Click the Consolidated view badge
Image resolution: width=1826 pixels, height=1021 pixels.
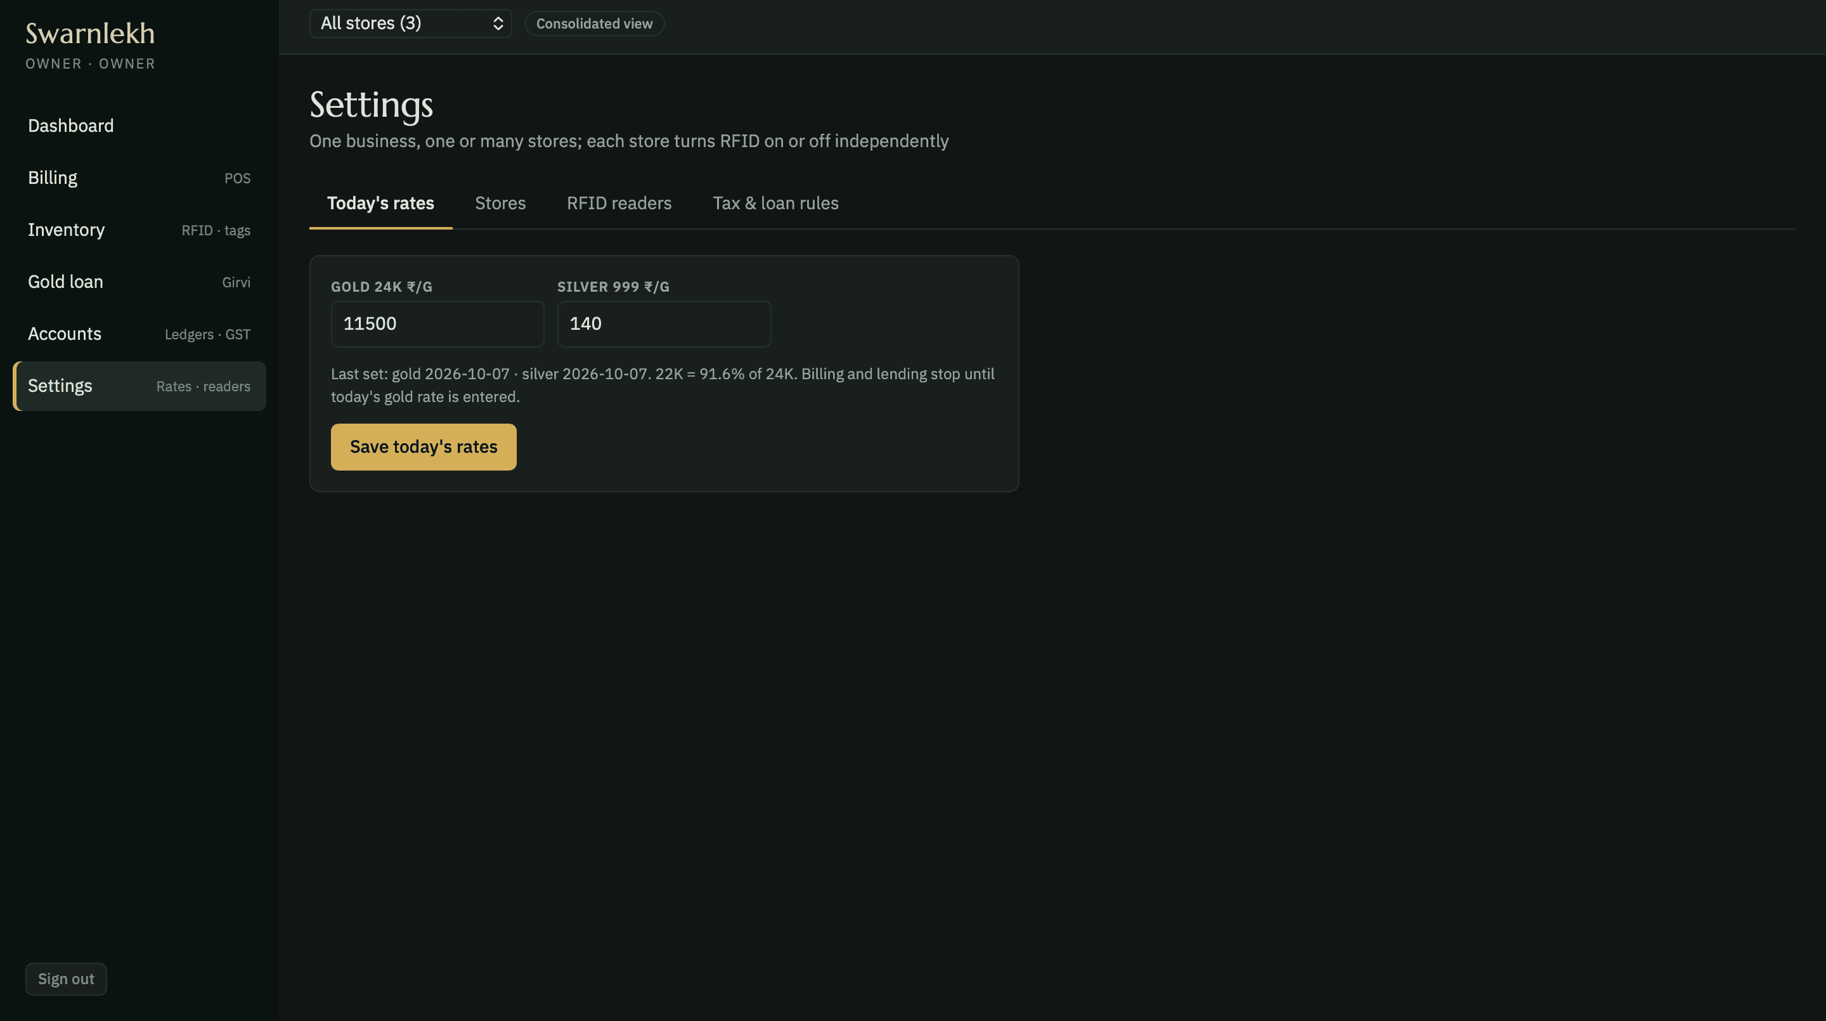tap(594, 23)
